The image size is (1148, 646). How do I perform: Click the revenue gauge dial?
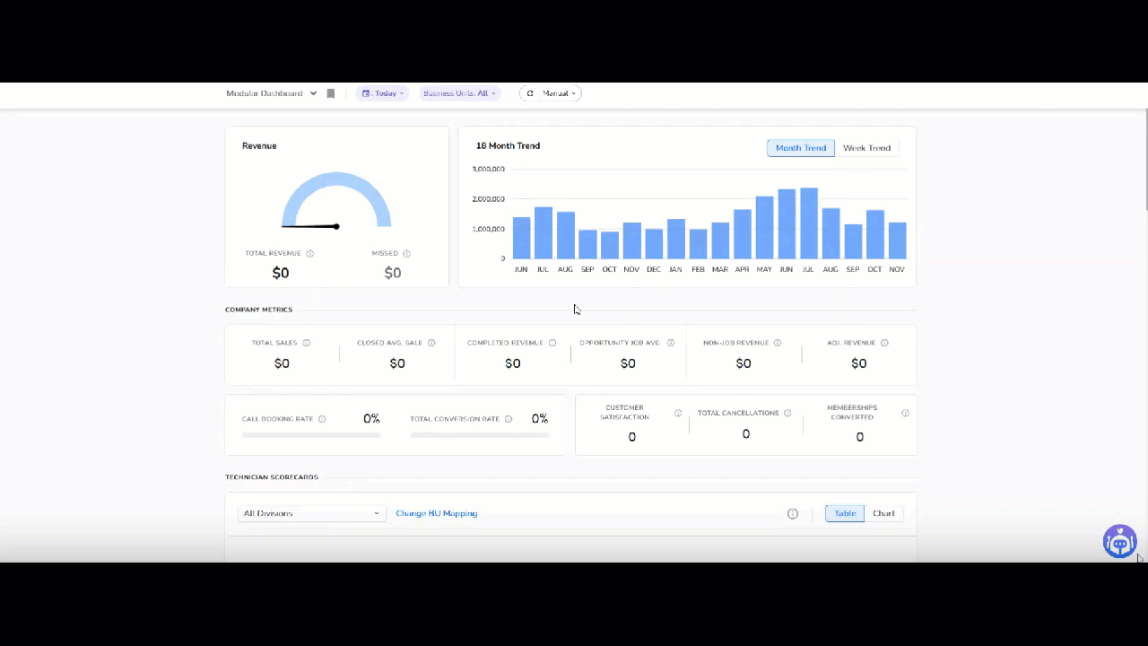coord(336,200)
